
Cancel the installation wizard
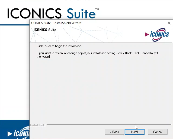(x=158, y=132)
